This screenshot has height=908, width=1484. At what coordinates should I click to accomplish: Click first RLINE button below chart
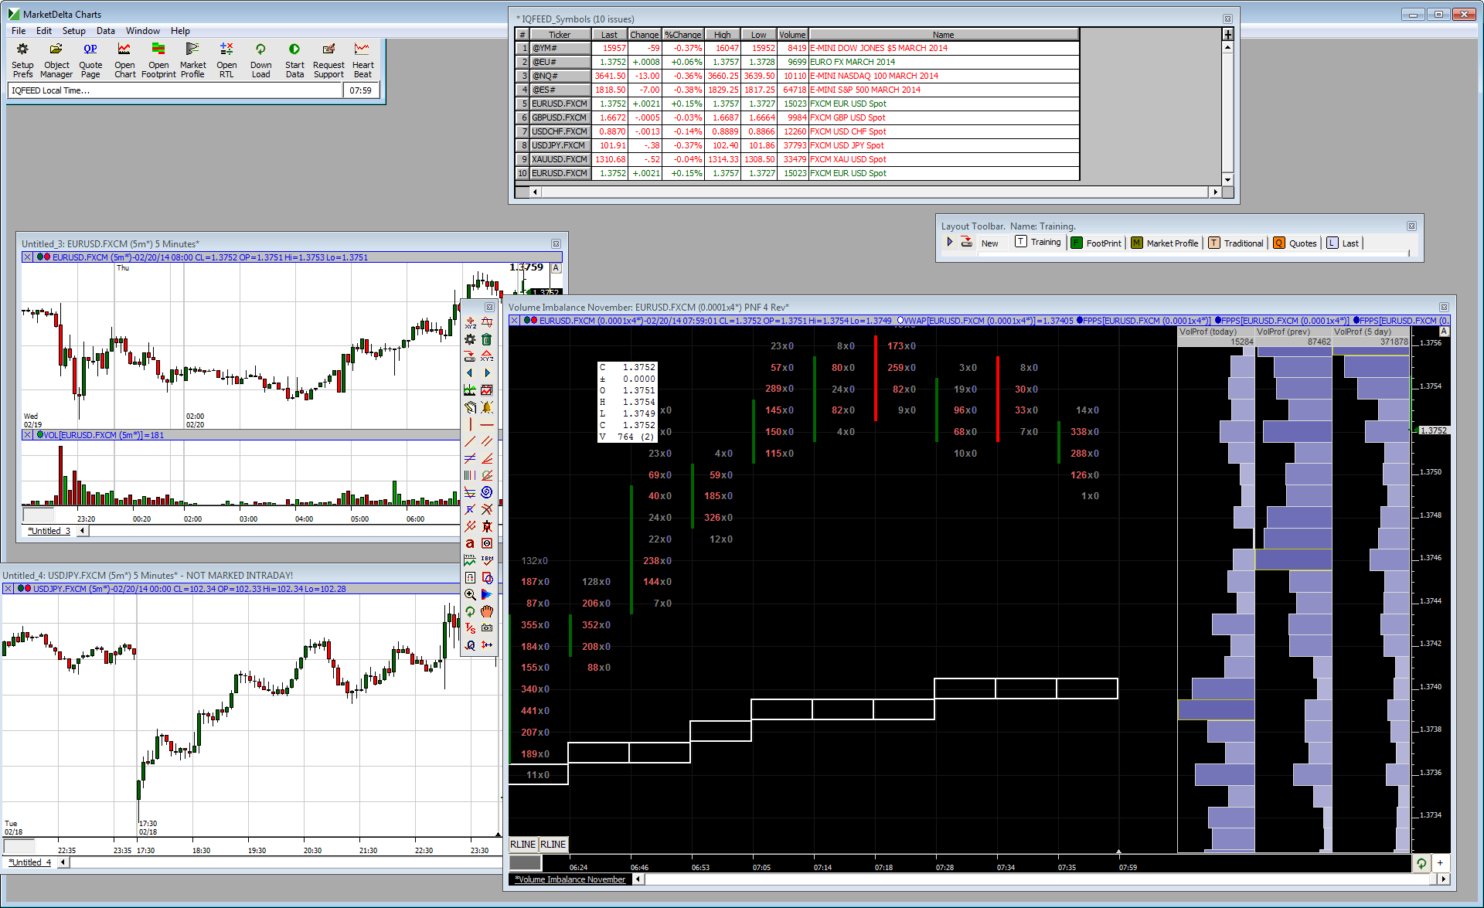coord(522,845)
